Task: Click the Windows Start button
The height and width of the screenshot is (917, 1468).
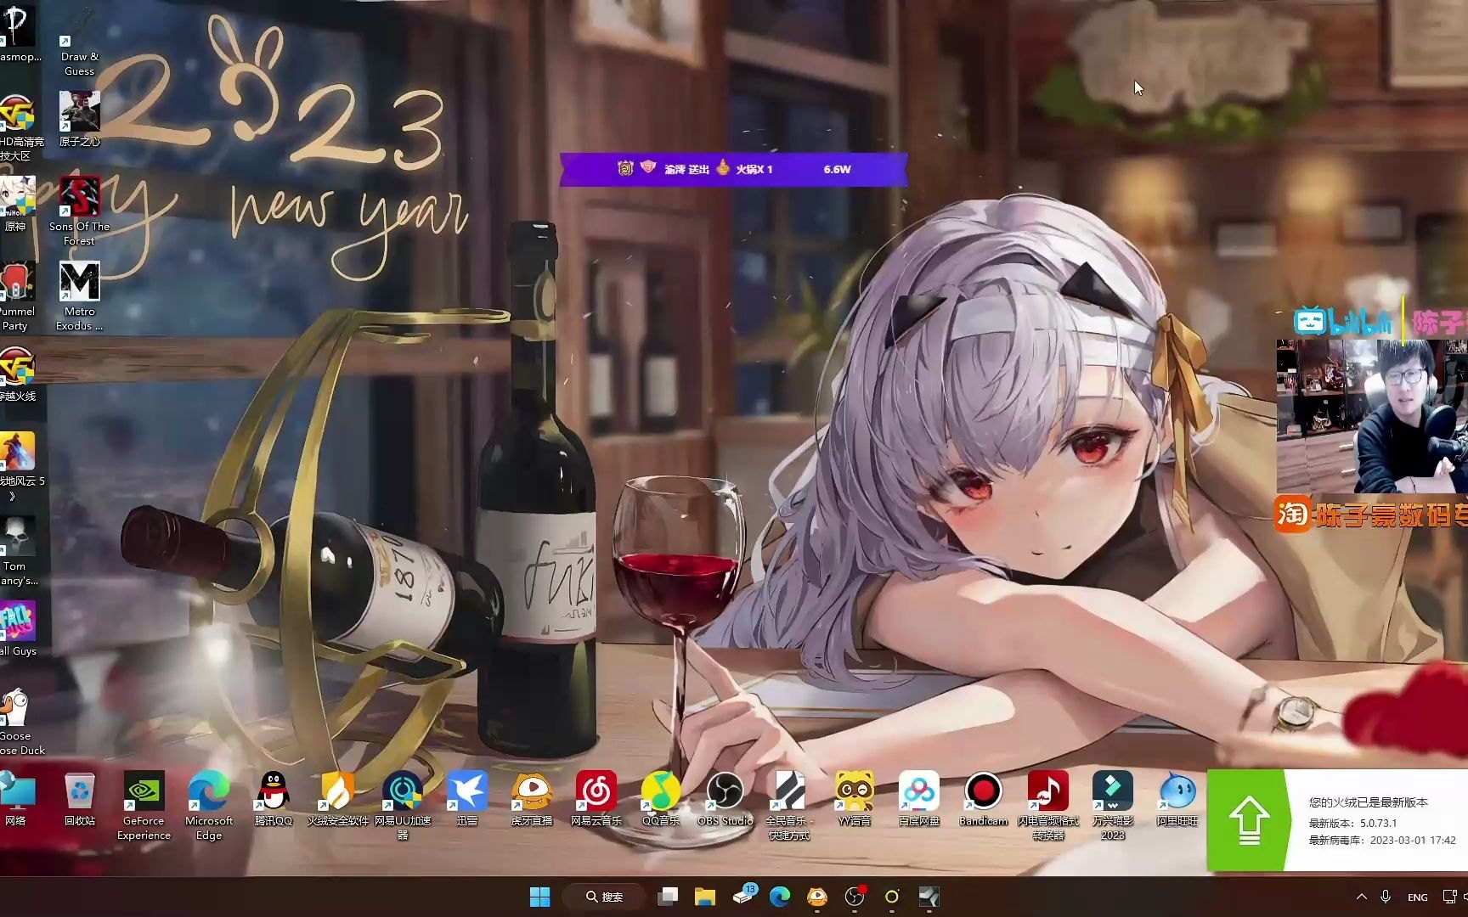Action: point(539,897)
